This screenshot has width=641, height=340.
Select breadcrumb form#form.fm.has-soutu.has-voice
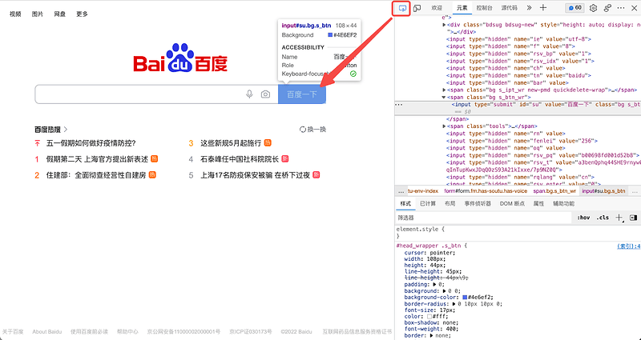486,191
